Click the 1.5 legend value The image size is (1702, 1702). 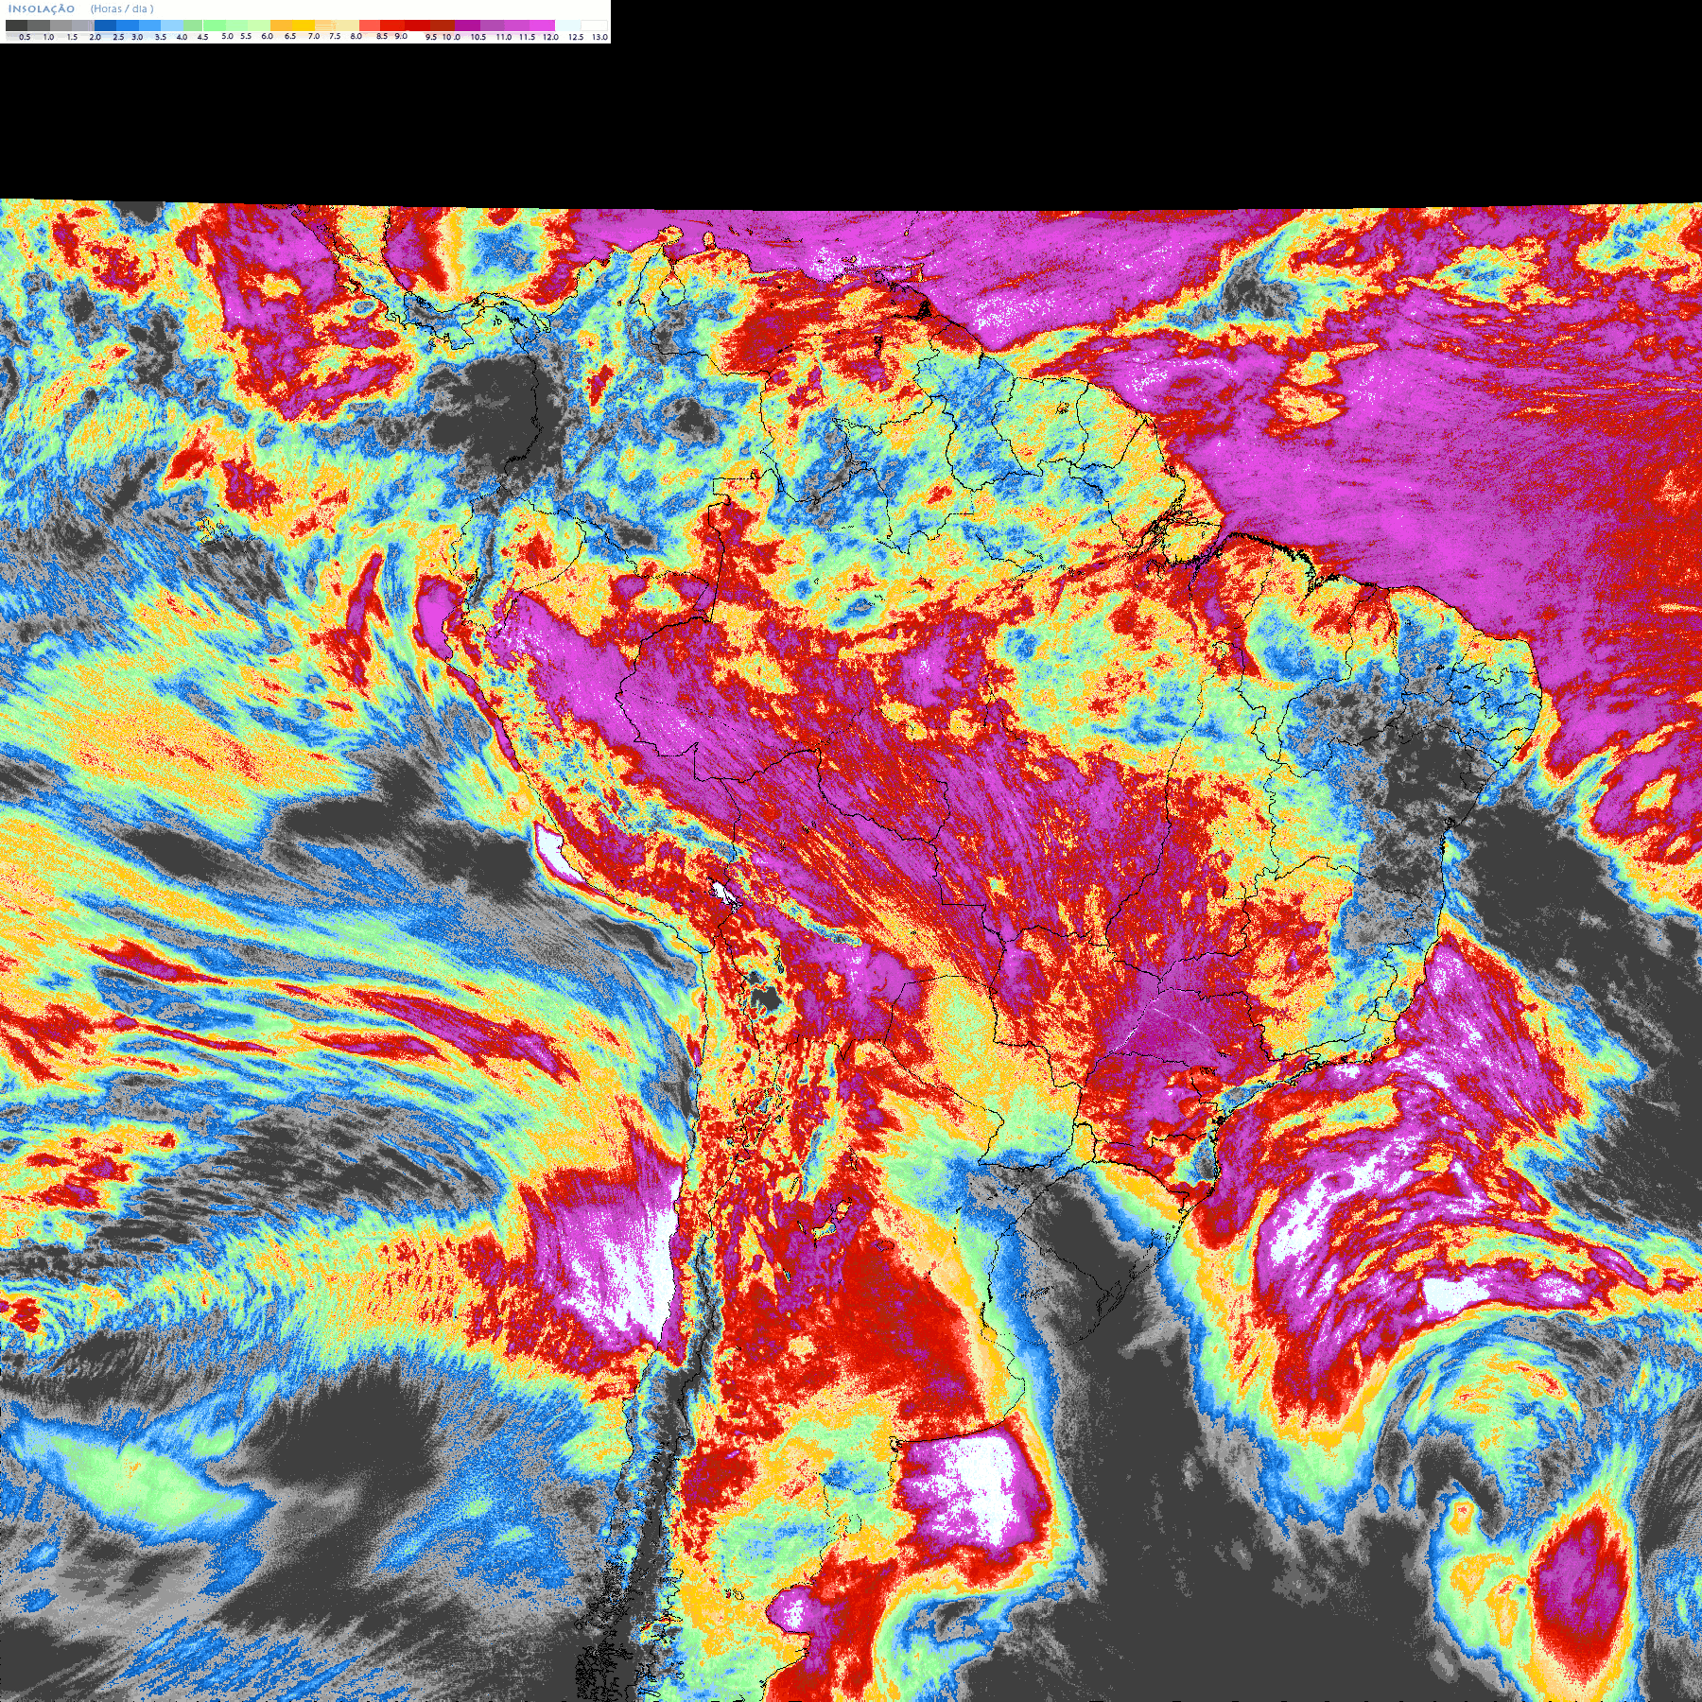tap(72, 37)
